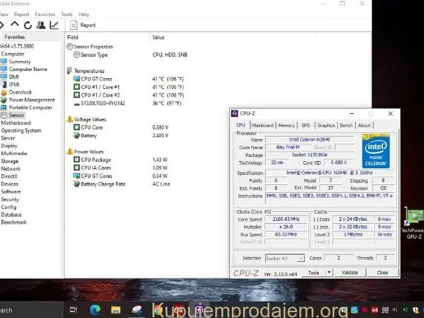This screenshot has width=424, height=318.
Task: Switch to the Bench tab in CPU-Z
Action: coord(346,125)
